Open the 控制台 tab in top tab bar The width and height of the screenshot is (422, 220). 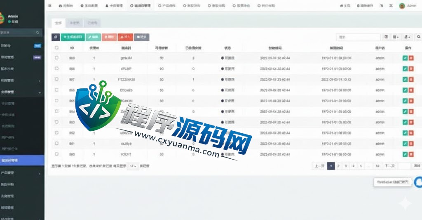66,6
